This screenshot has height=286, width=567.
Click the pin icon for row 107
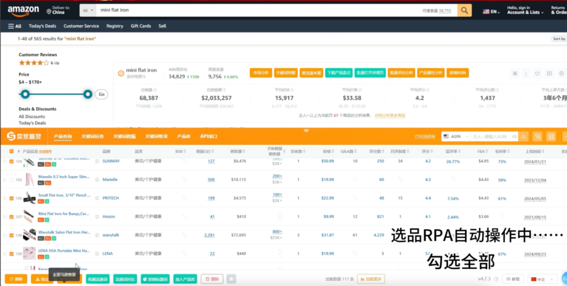[5, 217]
